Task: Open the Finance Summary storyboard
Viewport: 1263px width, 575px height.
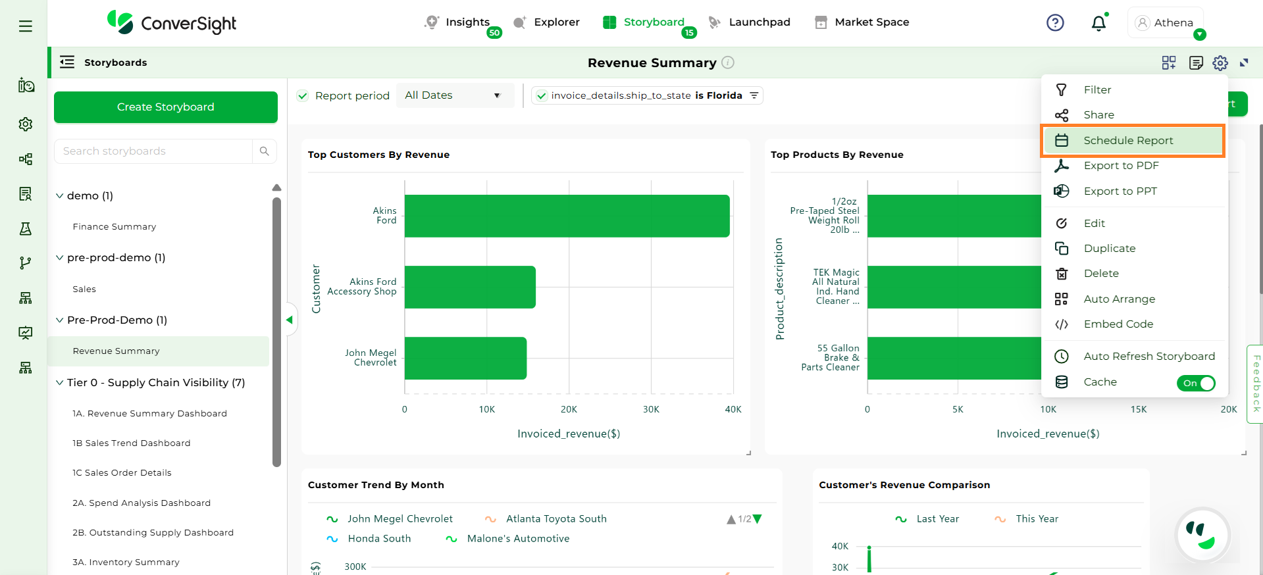Action: [115, 227]
